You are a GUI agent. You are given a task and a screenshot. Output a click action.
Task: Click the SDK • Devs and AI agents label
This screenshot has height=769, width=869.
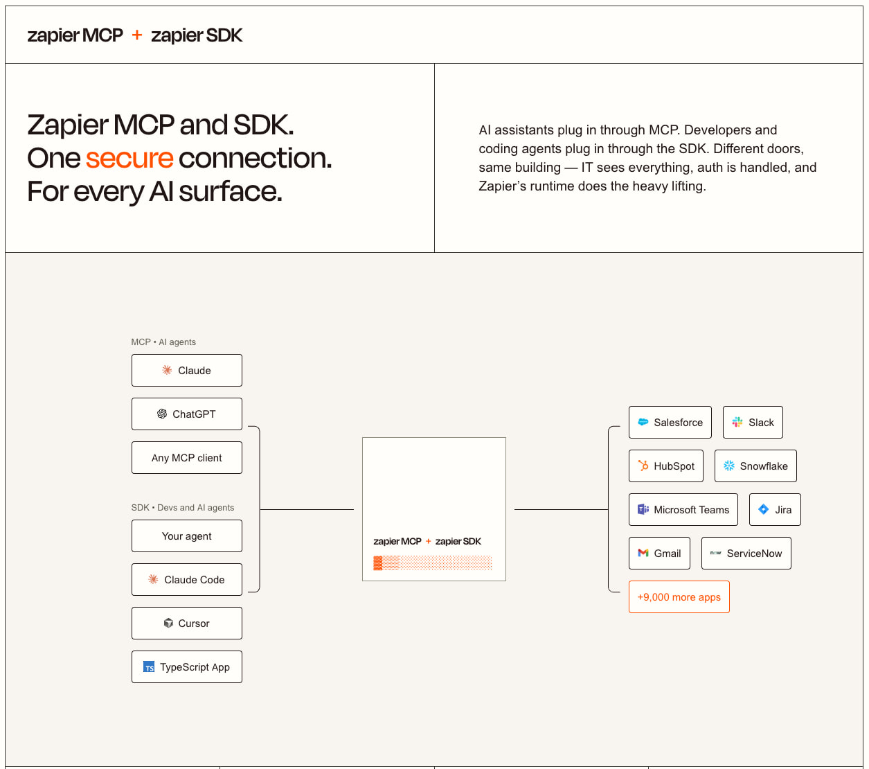point(183,508)
